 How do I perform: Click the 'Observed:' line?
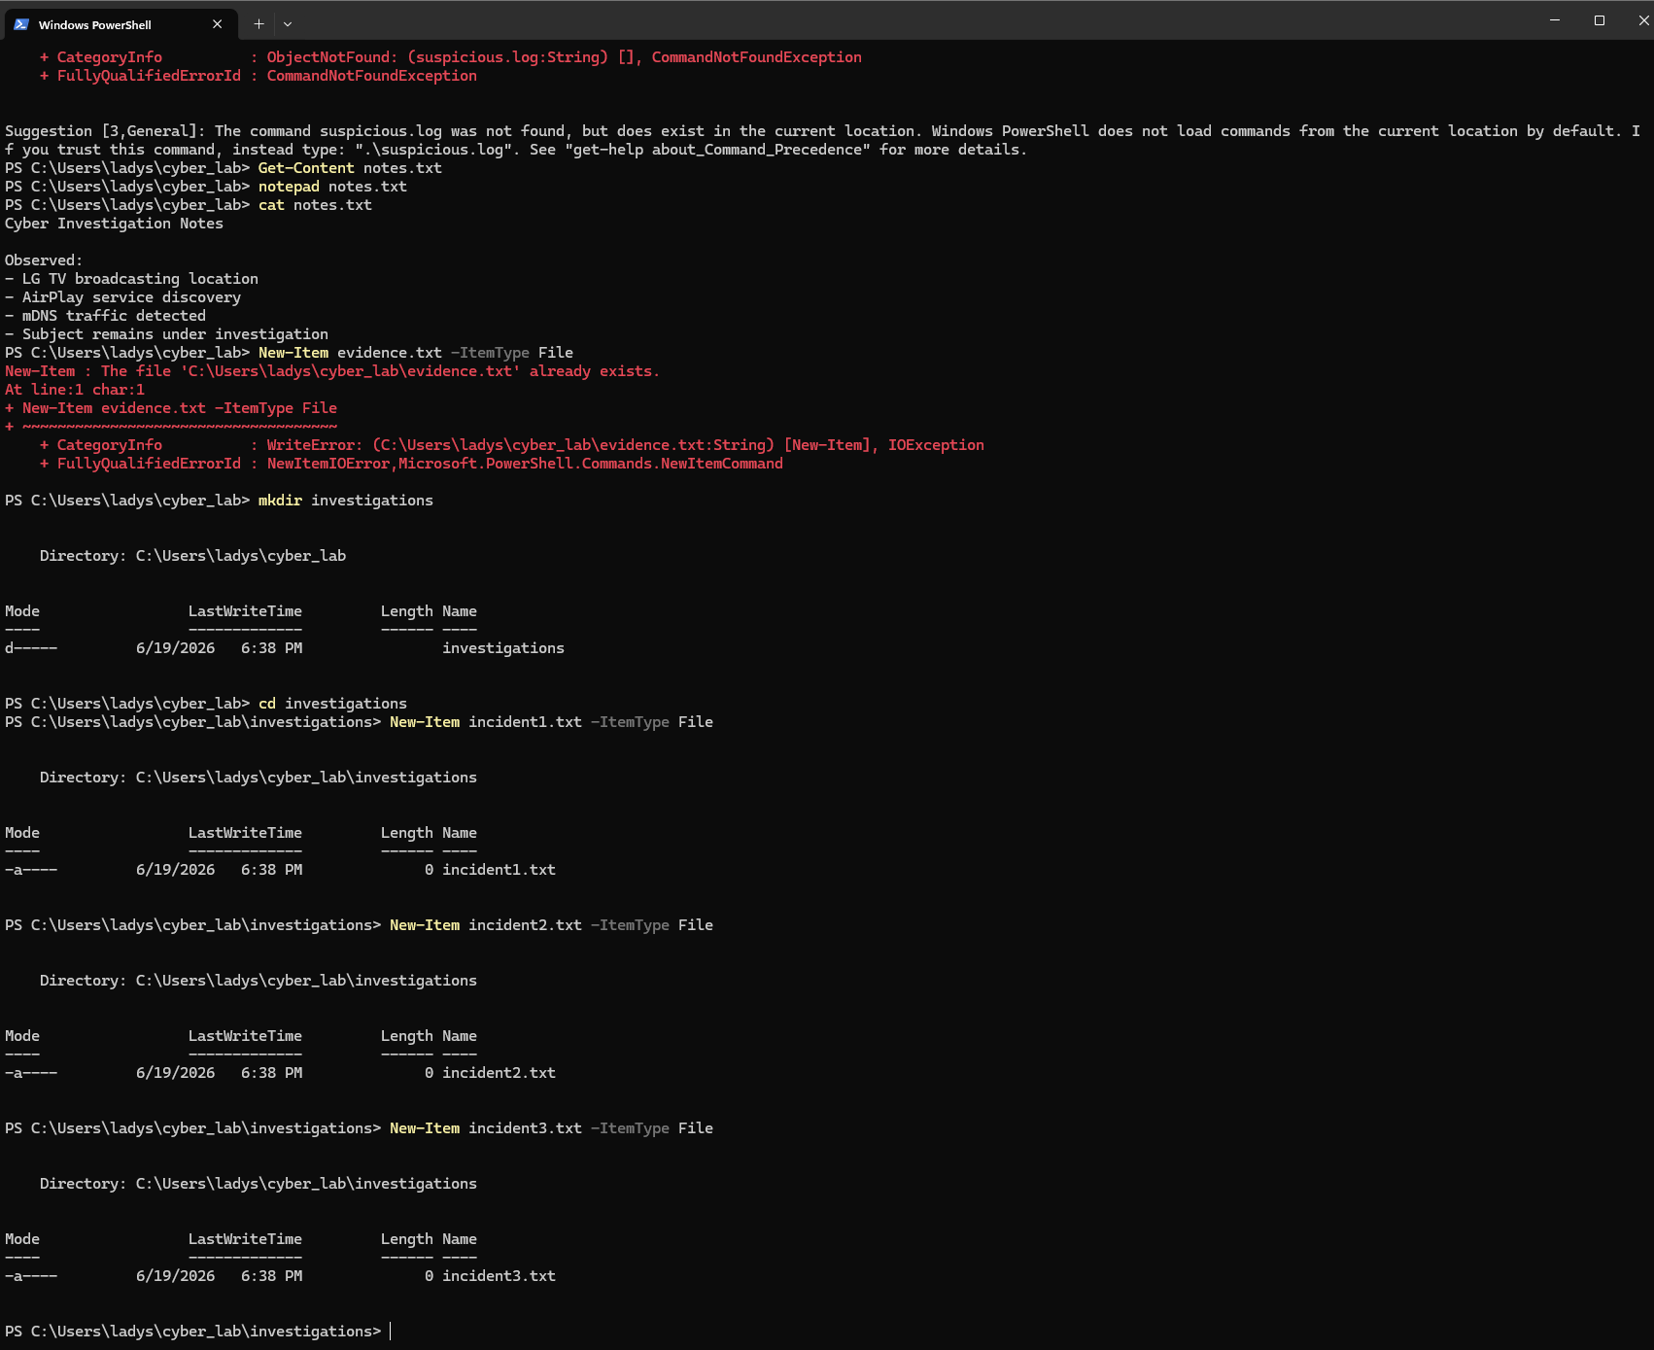pyautogui.click(x=44, y=260)
